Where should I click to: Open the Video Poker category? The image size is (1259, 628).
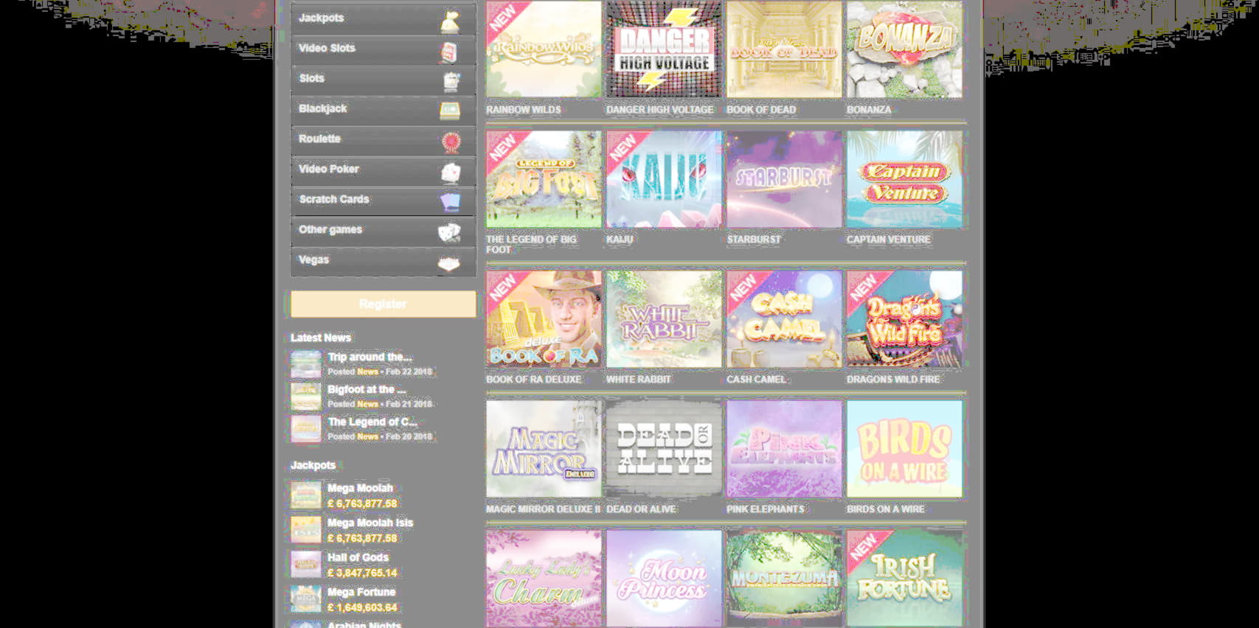(x=383, y=171)
